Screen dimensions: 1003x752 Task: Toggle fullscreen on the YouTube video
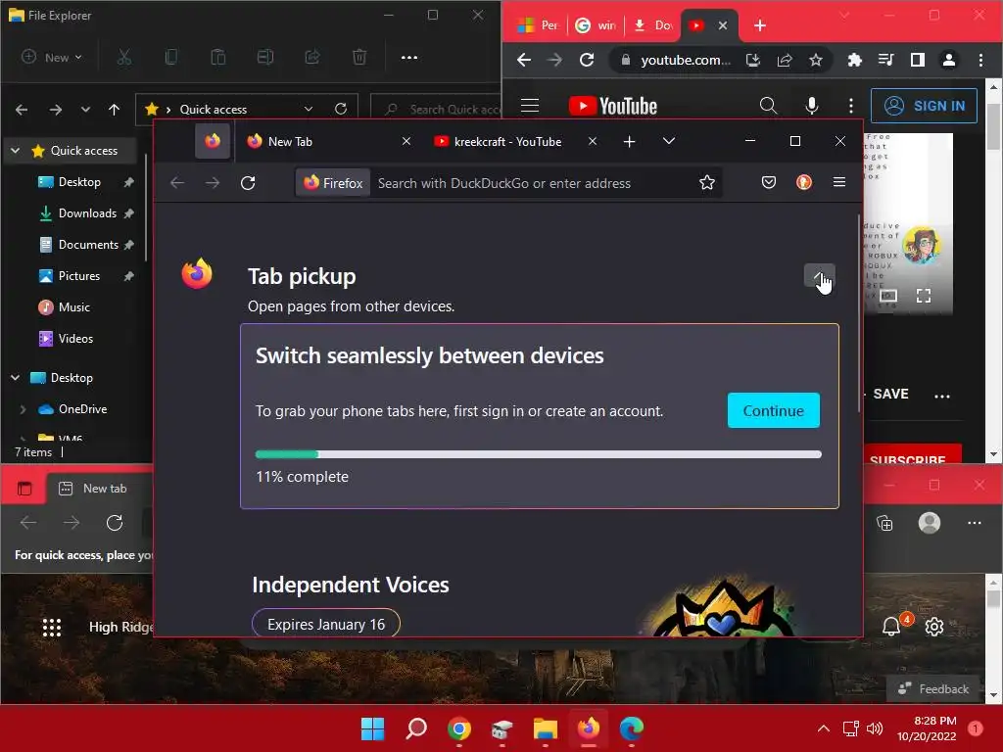923,296
